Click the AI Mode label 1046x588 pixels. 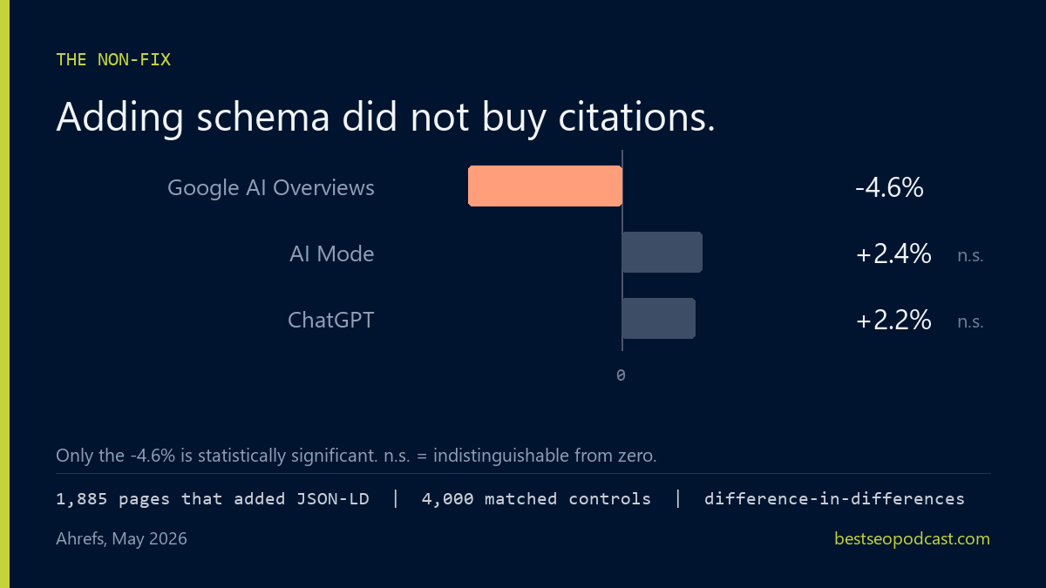332,253
